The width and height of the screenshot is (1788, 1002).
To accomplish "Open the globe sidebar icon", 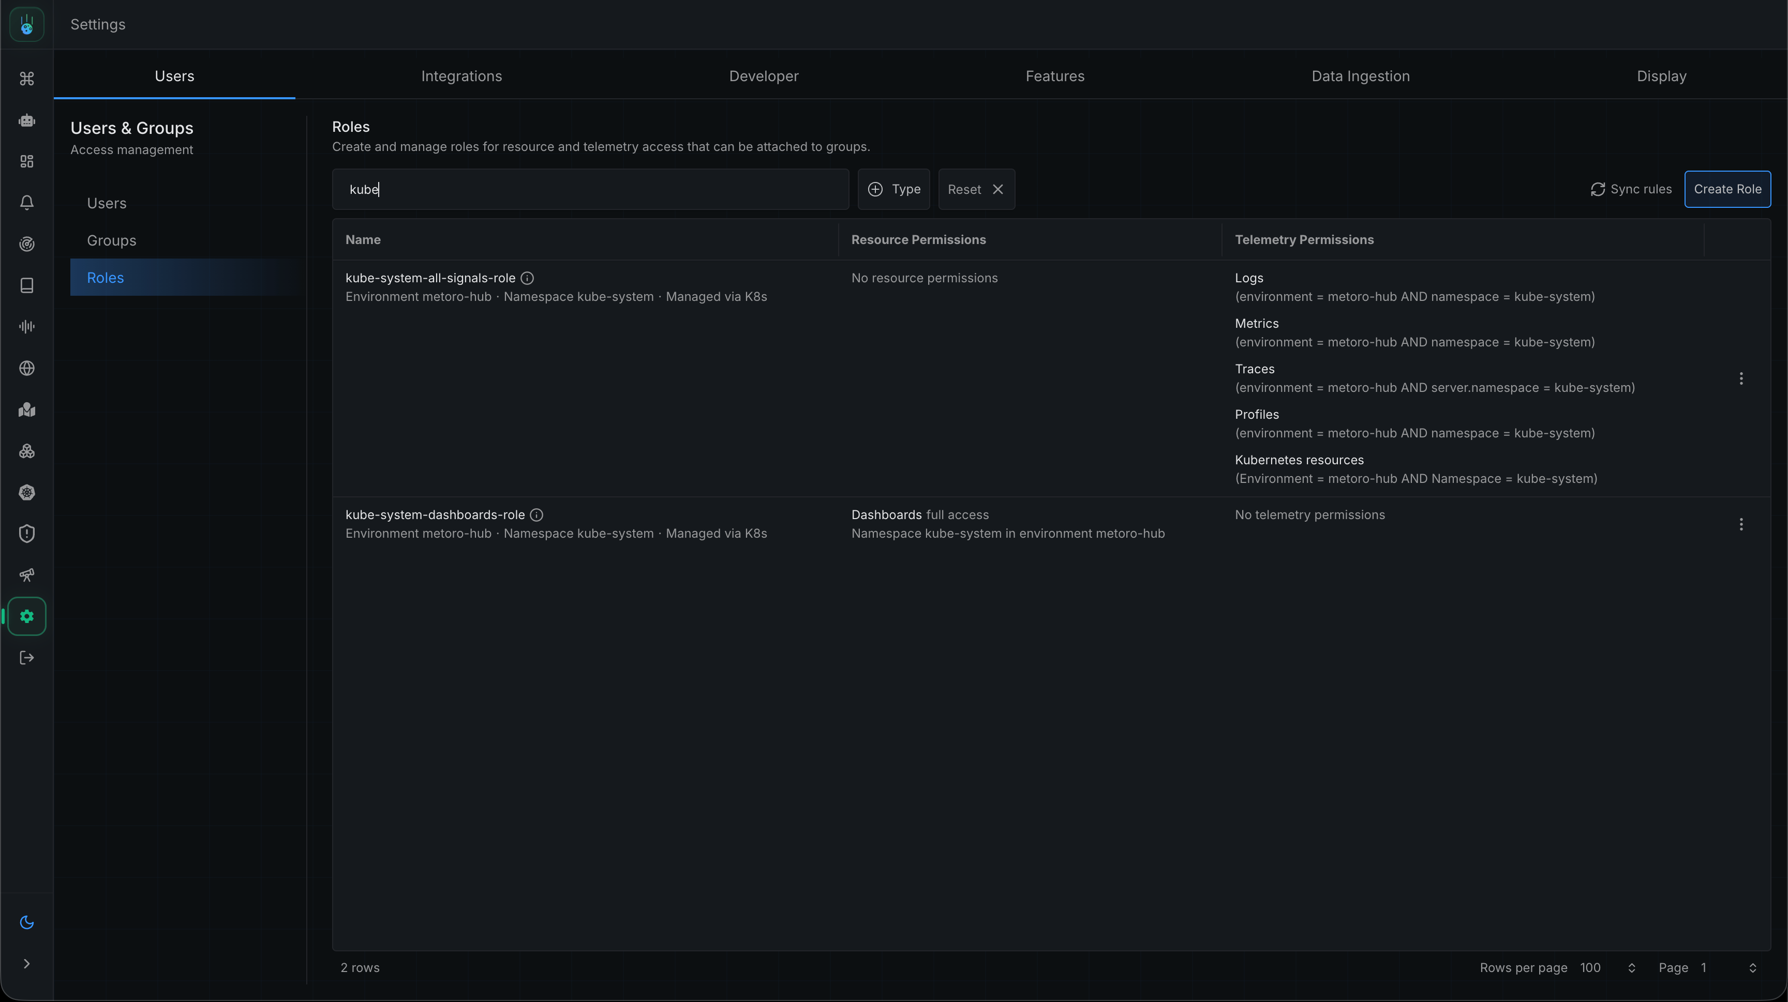I will [26, 368].
